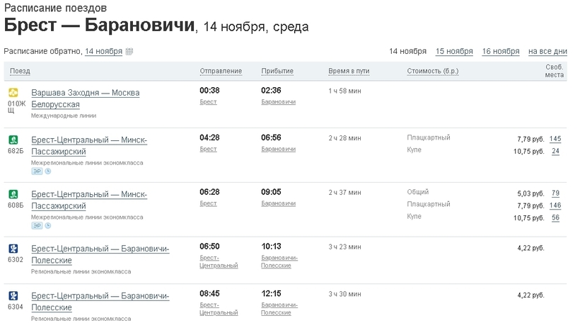The height and width of the screenshot is (323, 580).
Task: Switch to the 16 ноября date tab
Action: [501, 51]
